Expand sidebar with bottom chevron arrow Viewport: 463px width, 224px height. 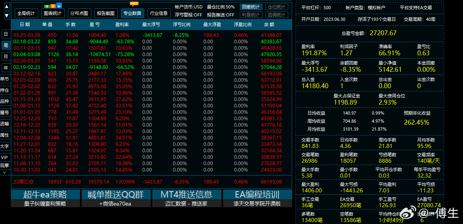click(4, 172)
